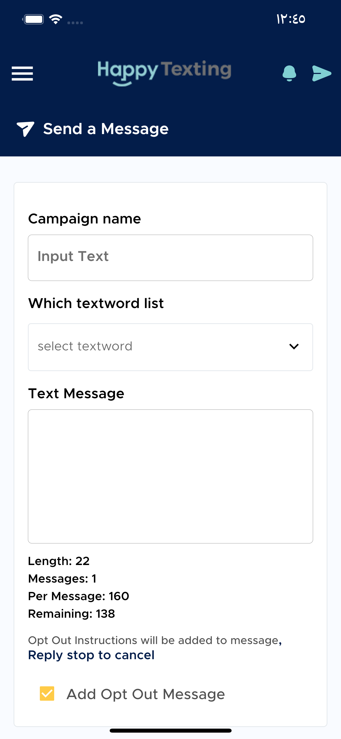Viewport: 341px width, 739px height.
Task: Tap the Send a Message page title
Action: [x=106, y=129]
